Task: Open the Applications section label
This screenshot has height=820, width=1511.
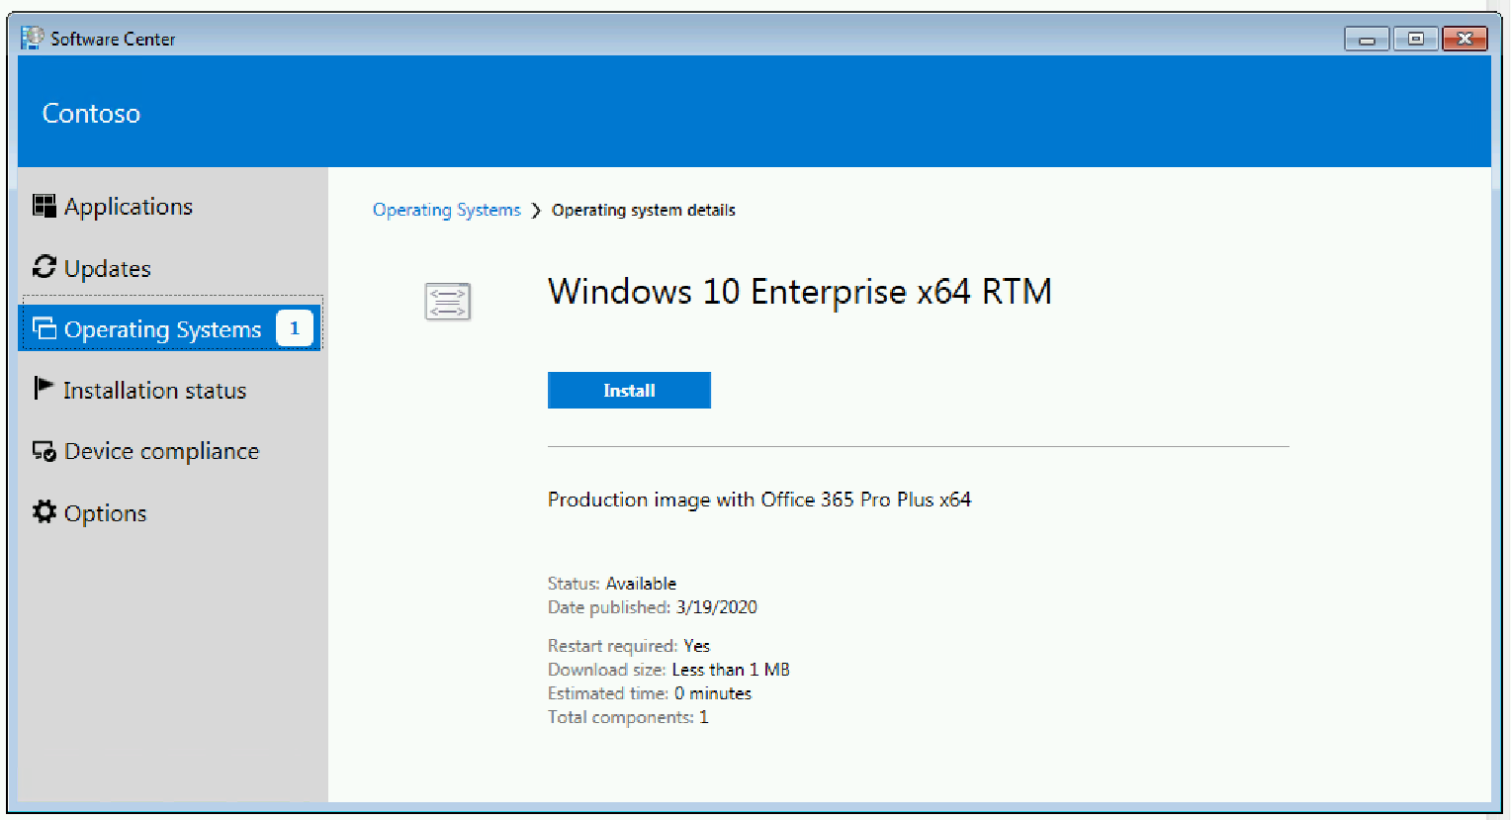Action: [x=129, y=207]
